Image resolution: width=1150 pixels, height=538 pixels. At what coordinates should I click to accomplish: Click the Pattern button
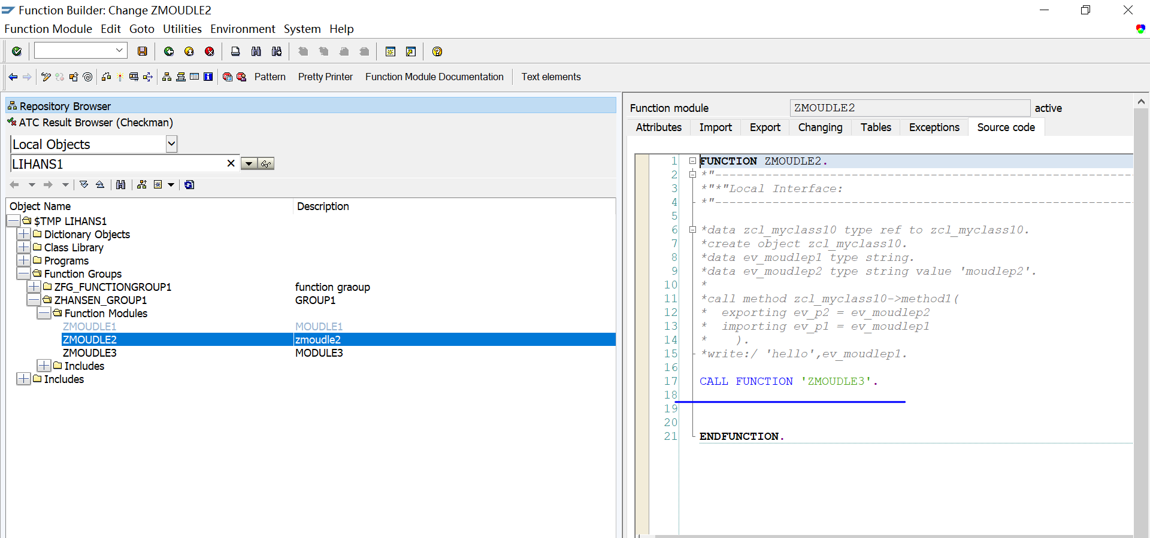click(x=270, y=77)
